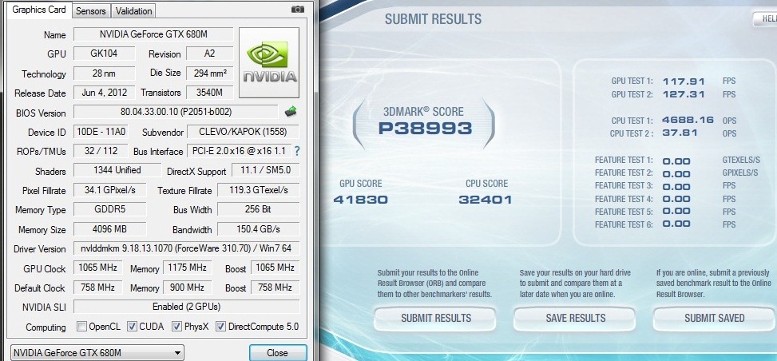Viewport: 777px width, 361px height.
Task: Click the Texture Fillrate field 119.3 GTexel/s
Action: coord(258,190)
